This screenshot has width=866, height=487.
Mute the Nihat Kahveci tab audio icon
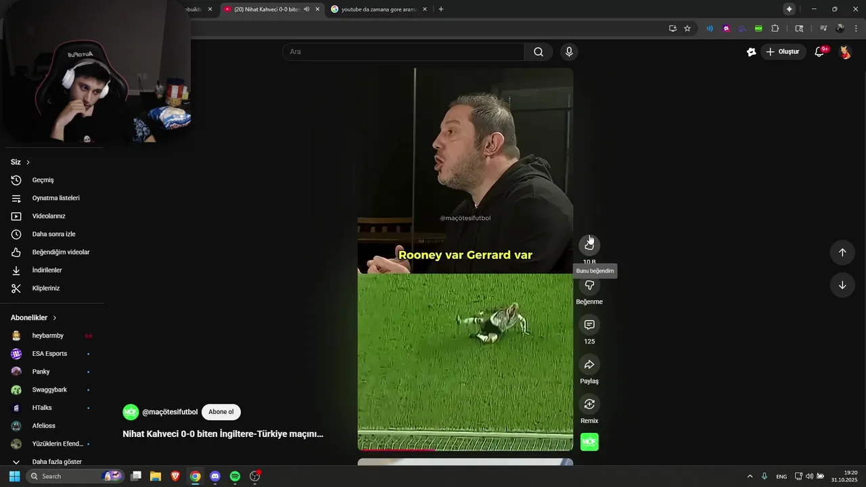click(x=306, y=9)
